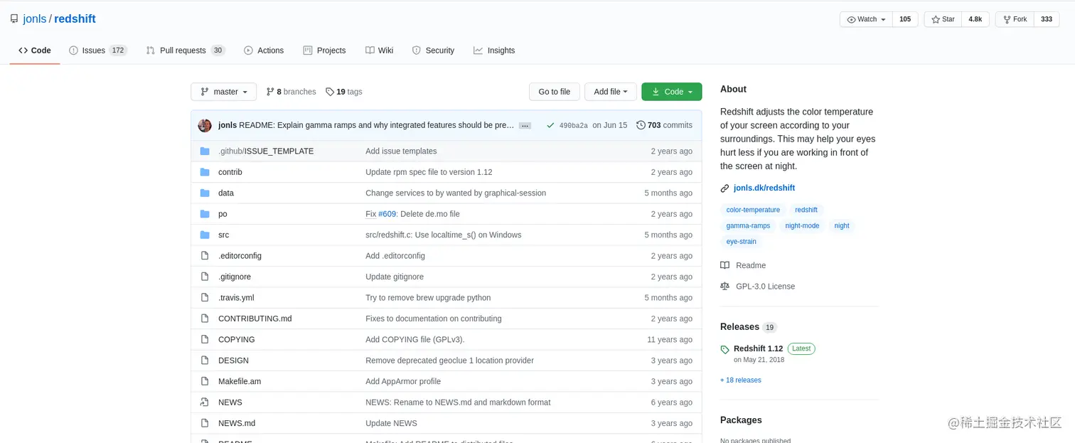Click the file icon next to .travis.yml
1075x443 pixels.
[205, 298]
